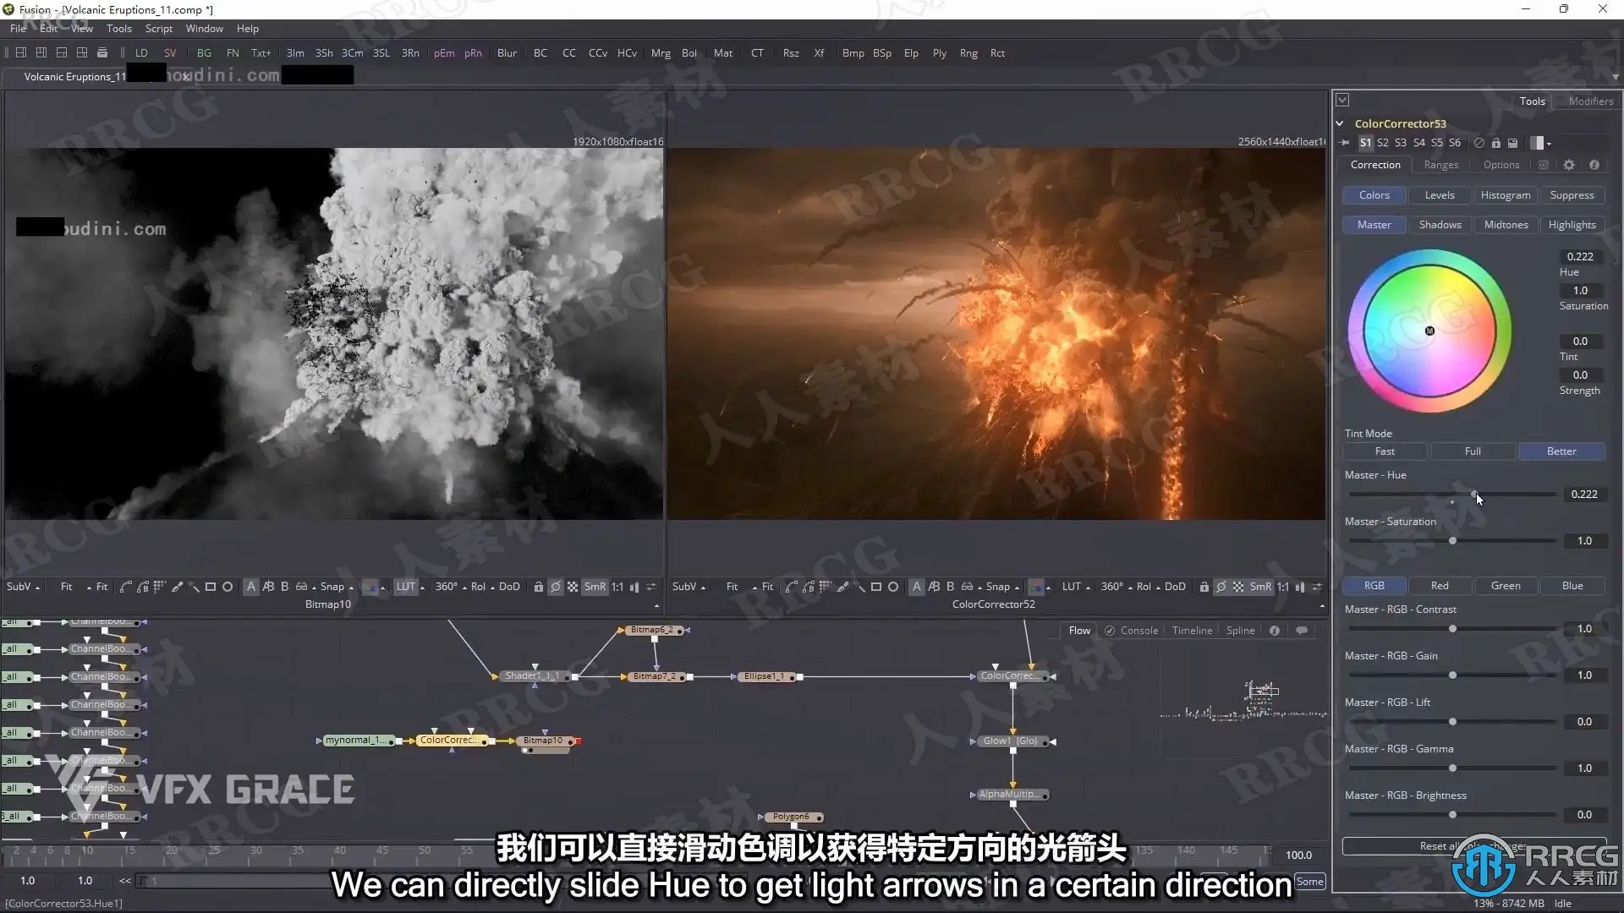
Task: Click the pin icon on ColorCorrector53
Action: point(1345,143)
